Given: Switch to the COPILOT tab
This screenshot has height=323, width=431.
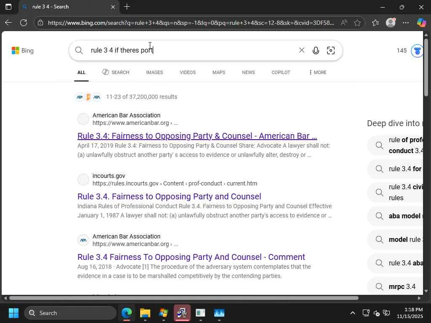Looking at the screenshot, I should [281, 72].
